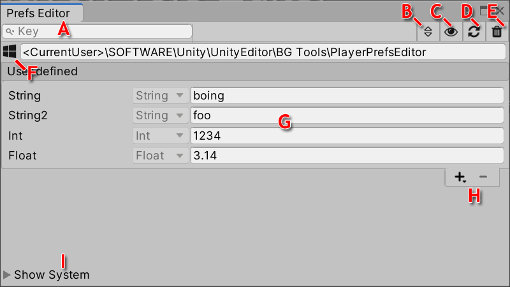Screen dimensions: 510x287
Task: Click the Key search field
Action: tap(102, 31)
